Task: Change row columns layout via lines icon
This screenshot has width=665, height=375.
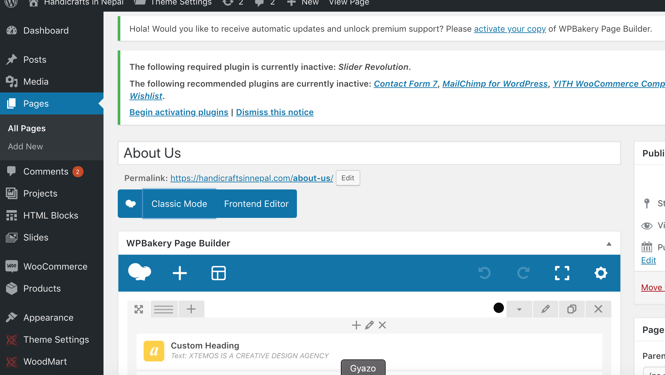Action: pyautogui.click(x=164, y=309)
